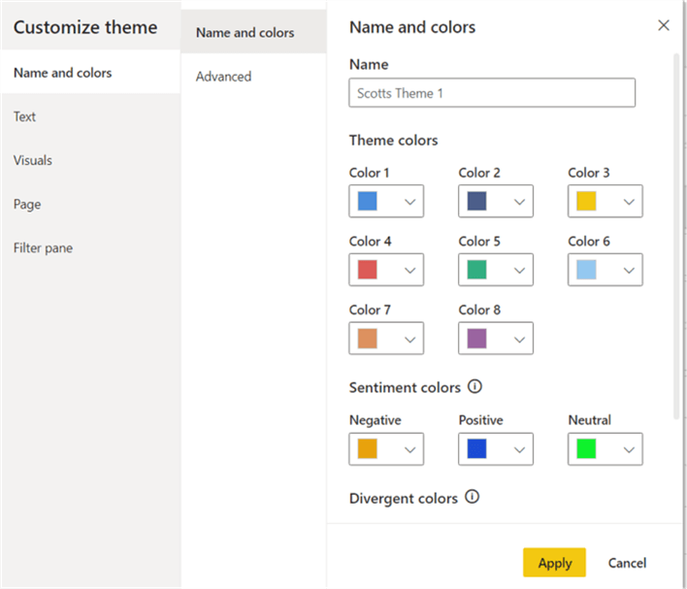Screen dimensions: 687x589
Task: Click the dark blue Color 2 swatch
Action: coord(476,201)
